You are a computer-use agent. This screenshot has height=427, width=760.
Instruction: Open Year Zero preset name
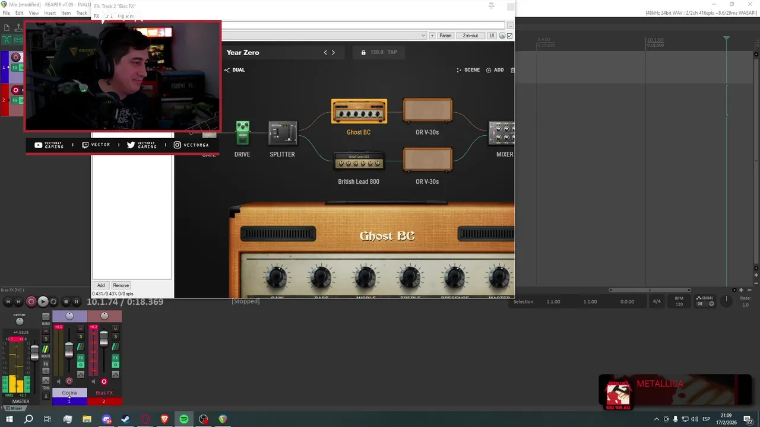click(243, 52)
